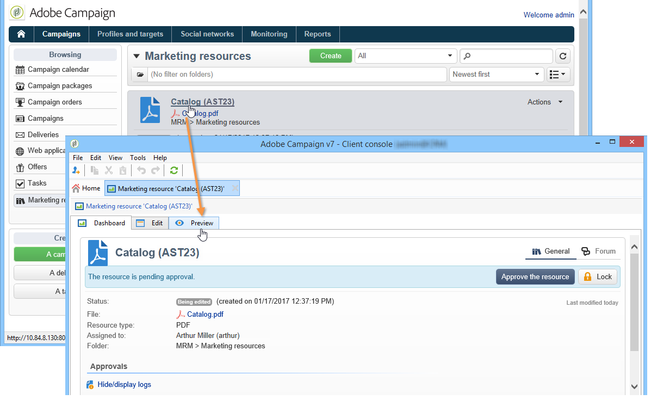Viewport: 657px width, 400px height.
Task: Click the green Refresh icon in console toolbar
Action: [174, 170]
